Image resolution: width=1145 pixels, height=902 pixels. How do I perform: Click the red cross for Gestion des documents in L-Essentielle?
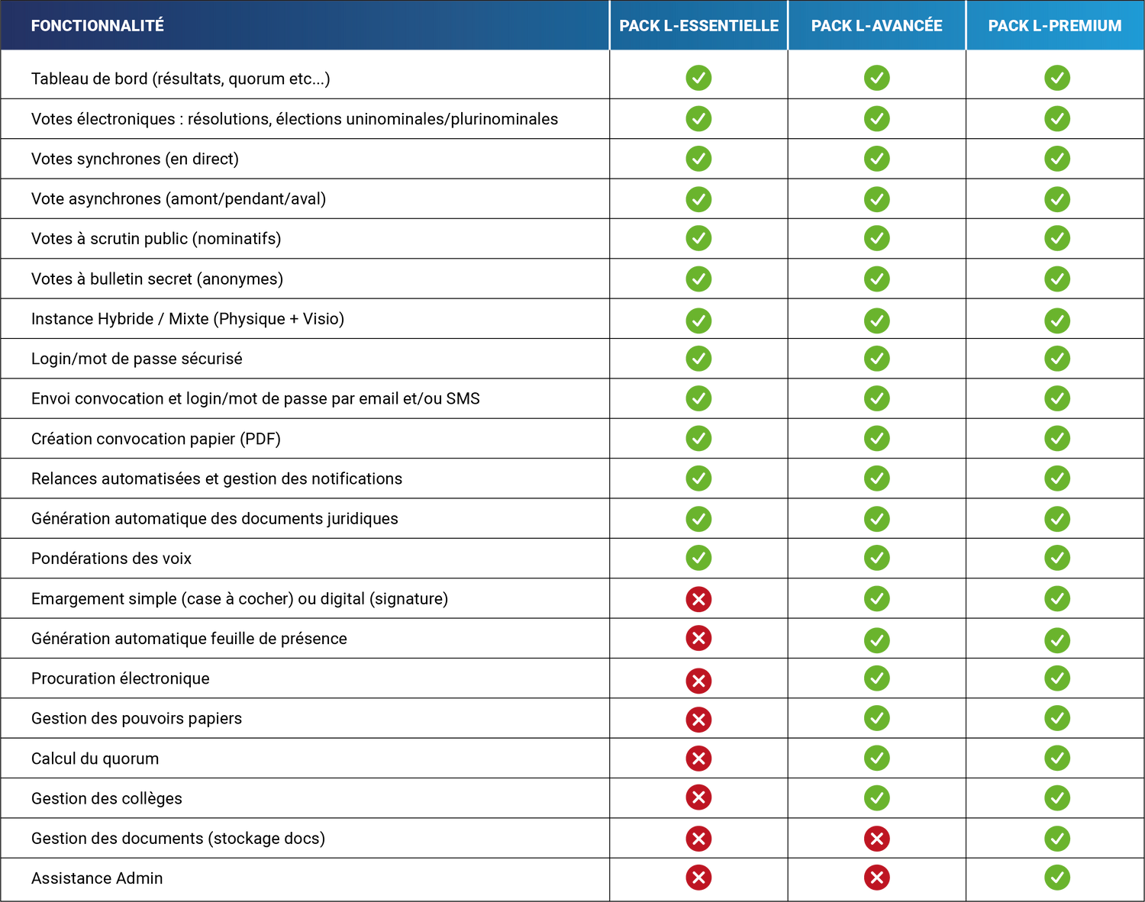[698, 839]
